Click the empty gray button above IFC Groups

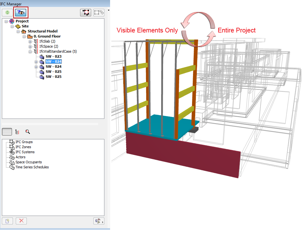7,132
